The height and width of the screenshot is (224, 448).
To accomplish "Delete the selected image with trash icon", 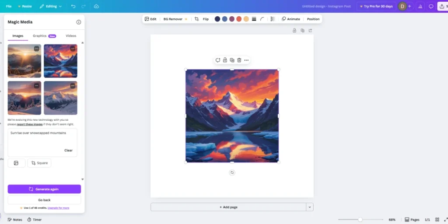I will 239,60.
